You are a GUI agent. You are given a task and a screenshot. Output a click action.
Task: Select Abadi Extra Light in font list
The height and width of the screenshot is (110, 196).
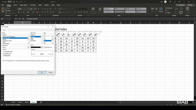[7, 41]
